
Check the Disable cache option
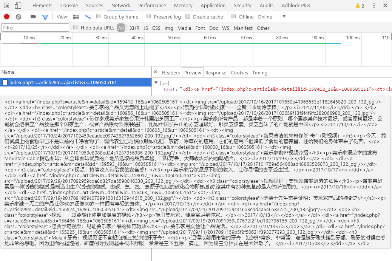(188, 16)
